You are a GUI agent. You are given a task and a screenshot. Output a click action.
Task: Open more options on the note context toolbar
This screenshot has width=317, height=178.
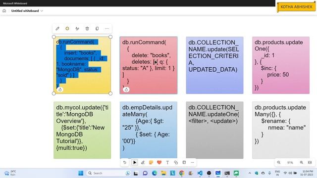click(107, 29)
